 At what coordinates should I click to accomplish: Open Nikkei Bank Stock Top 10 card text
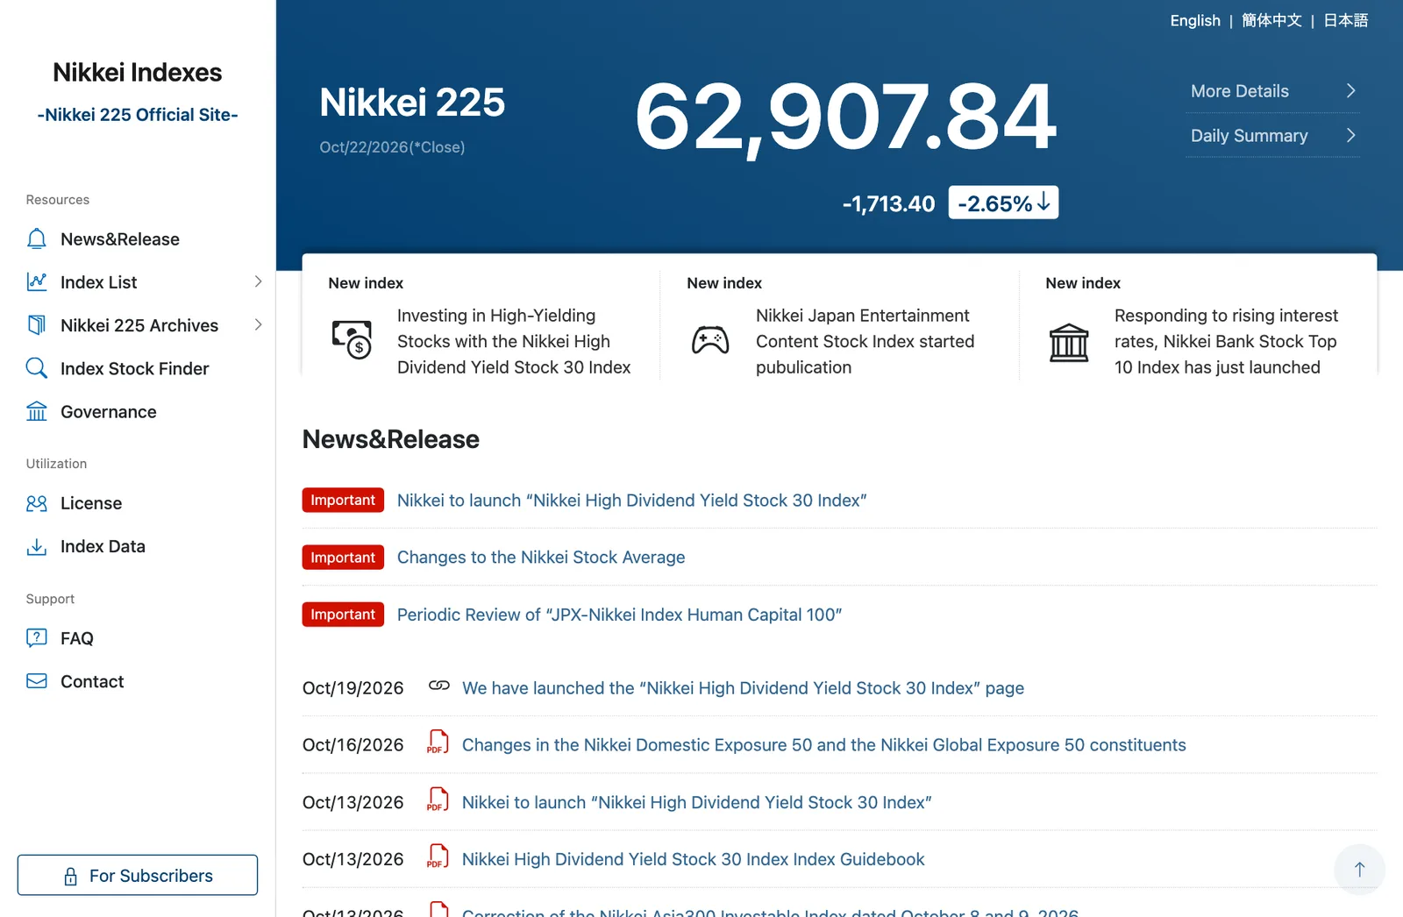point(1227,341)
